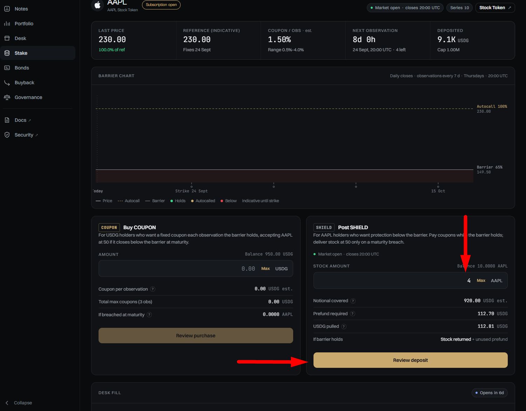Click the Holds legend item

point(178,201)
